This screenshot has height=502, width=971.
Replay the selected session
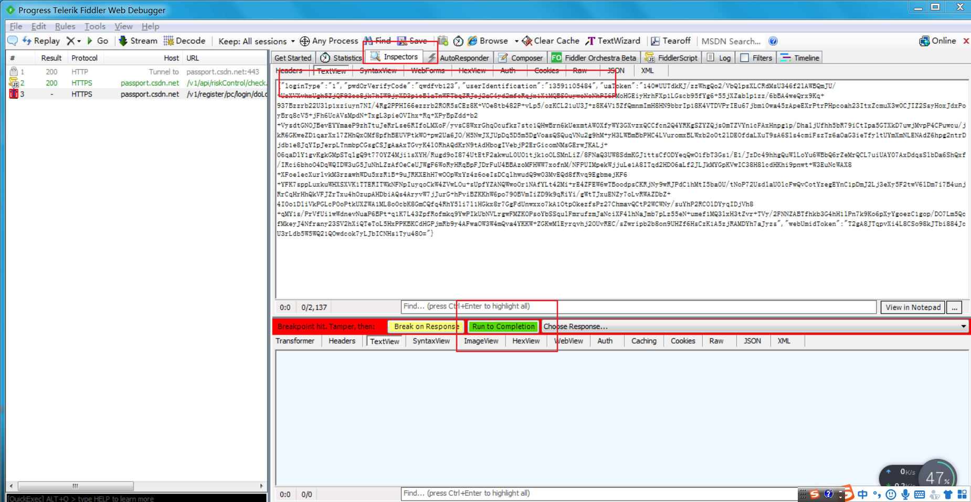[x=41, y=41]
